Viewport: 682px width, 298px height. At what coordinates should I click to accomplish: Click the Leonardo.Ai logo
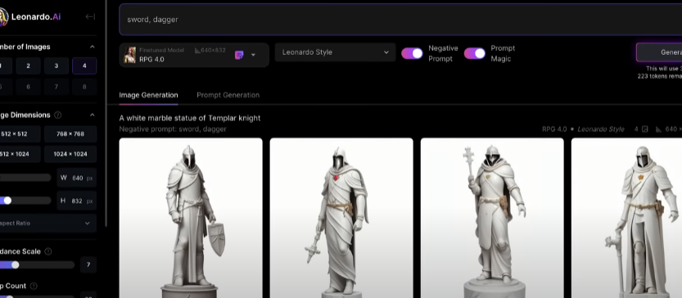click(x=30, y=17)
